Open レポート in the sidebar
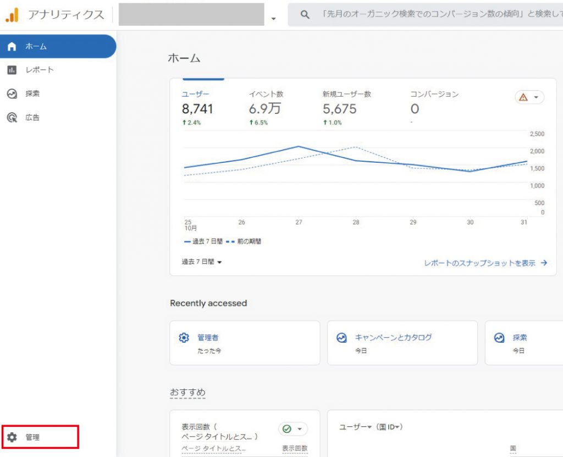563x457 pixels. (58, 70)
